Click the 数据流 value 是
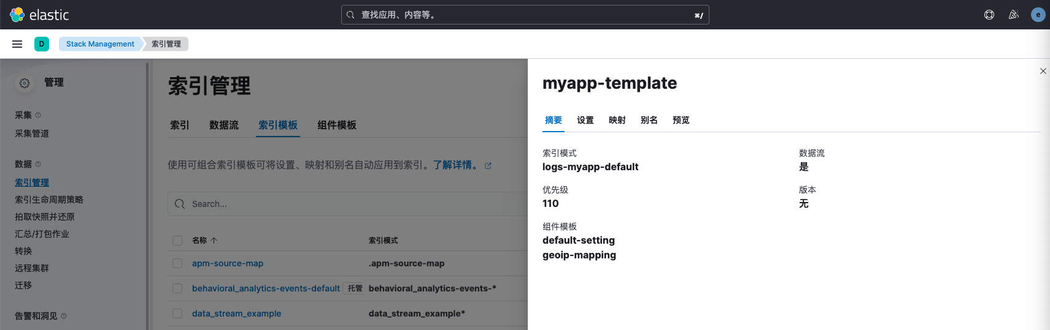Viewport: 1050px width, 330px height. click(804, 167)
